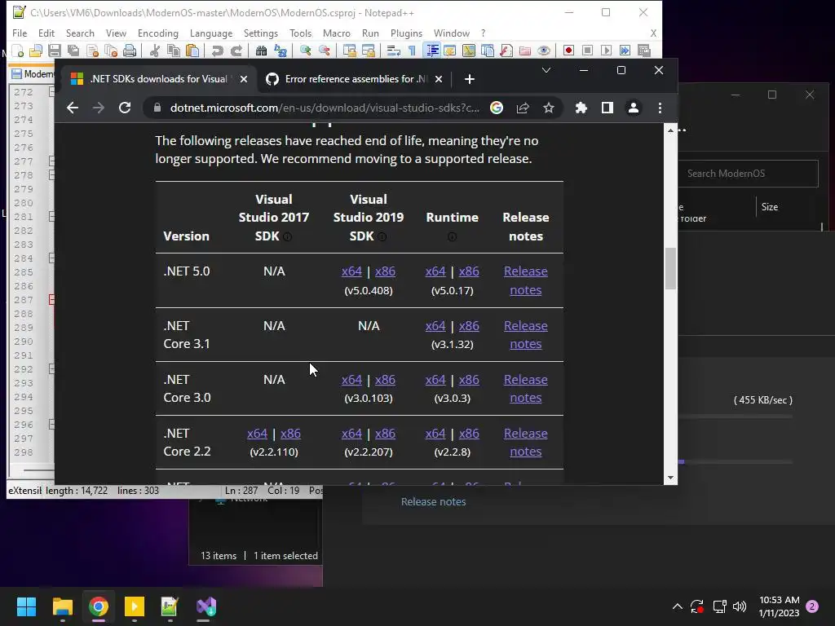Click Share this page icon
This screenshot has width=835, height=626.
(x=523, y=108)
